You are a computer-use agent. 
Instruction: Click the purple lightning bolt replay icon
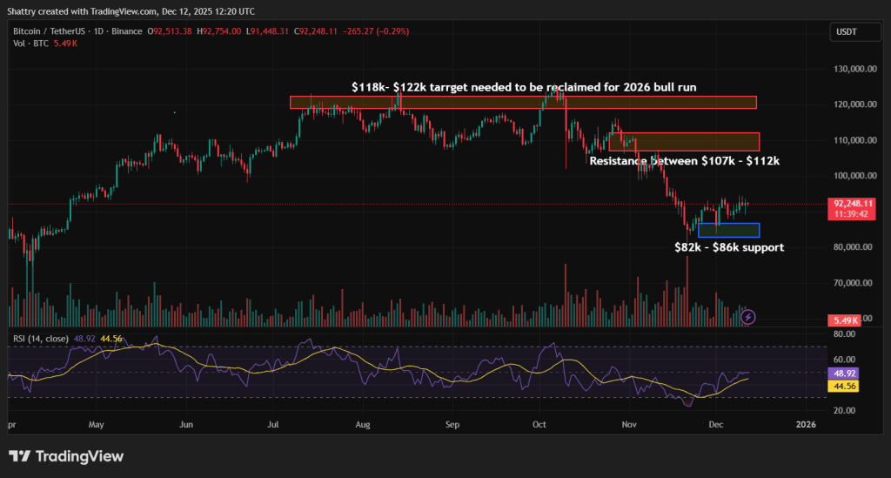(747, 317)
